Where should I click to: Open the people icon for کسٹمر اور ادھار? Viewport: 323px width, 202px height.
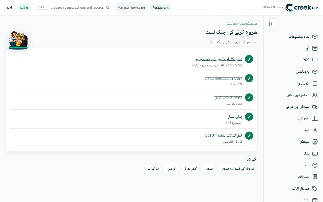point(315,95)
